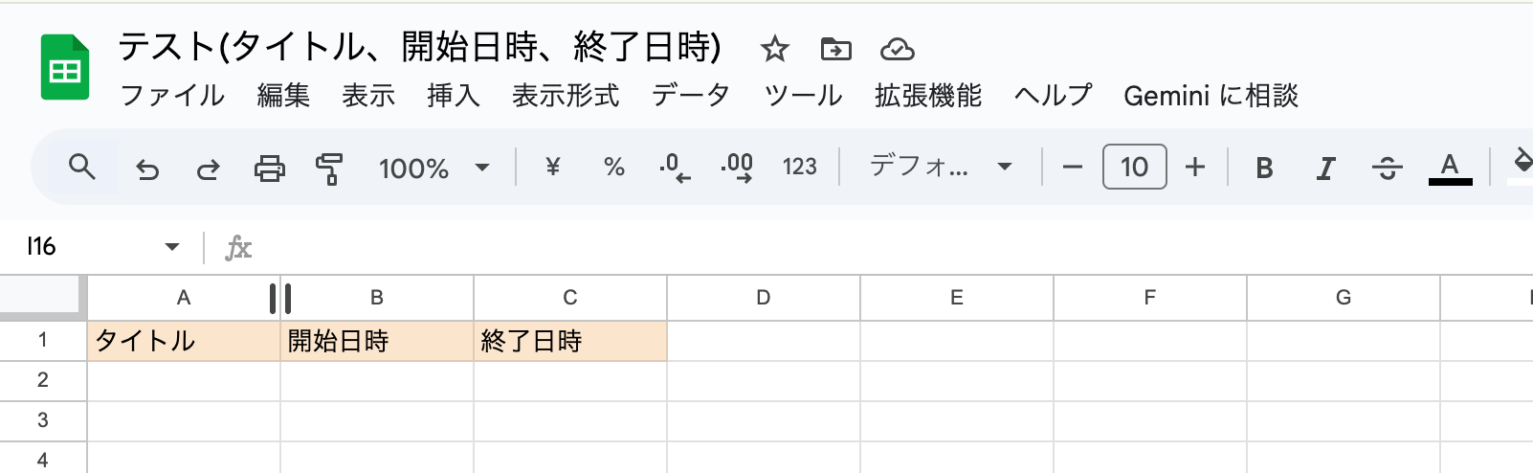Click the print icon
Viewport: 1533px width, 473px height.
[x=269, y=169]
